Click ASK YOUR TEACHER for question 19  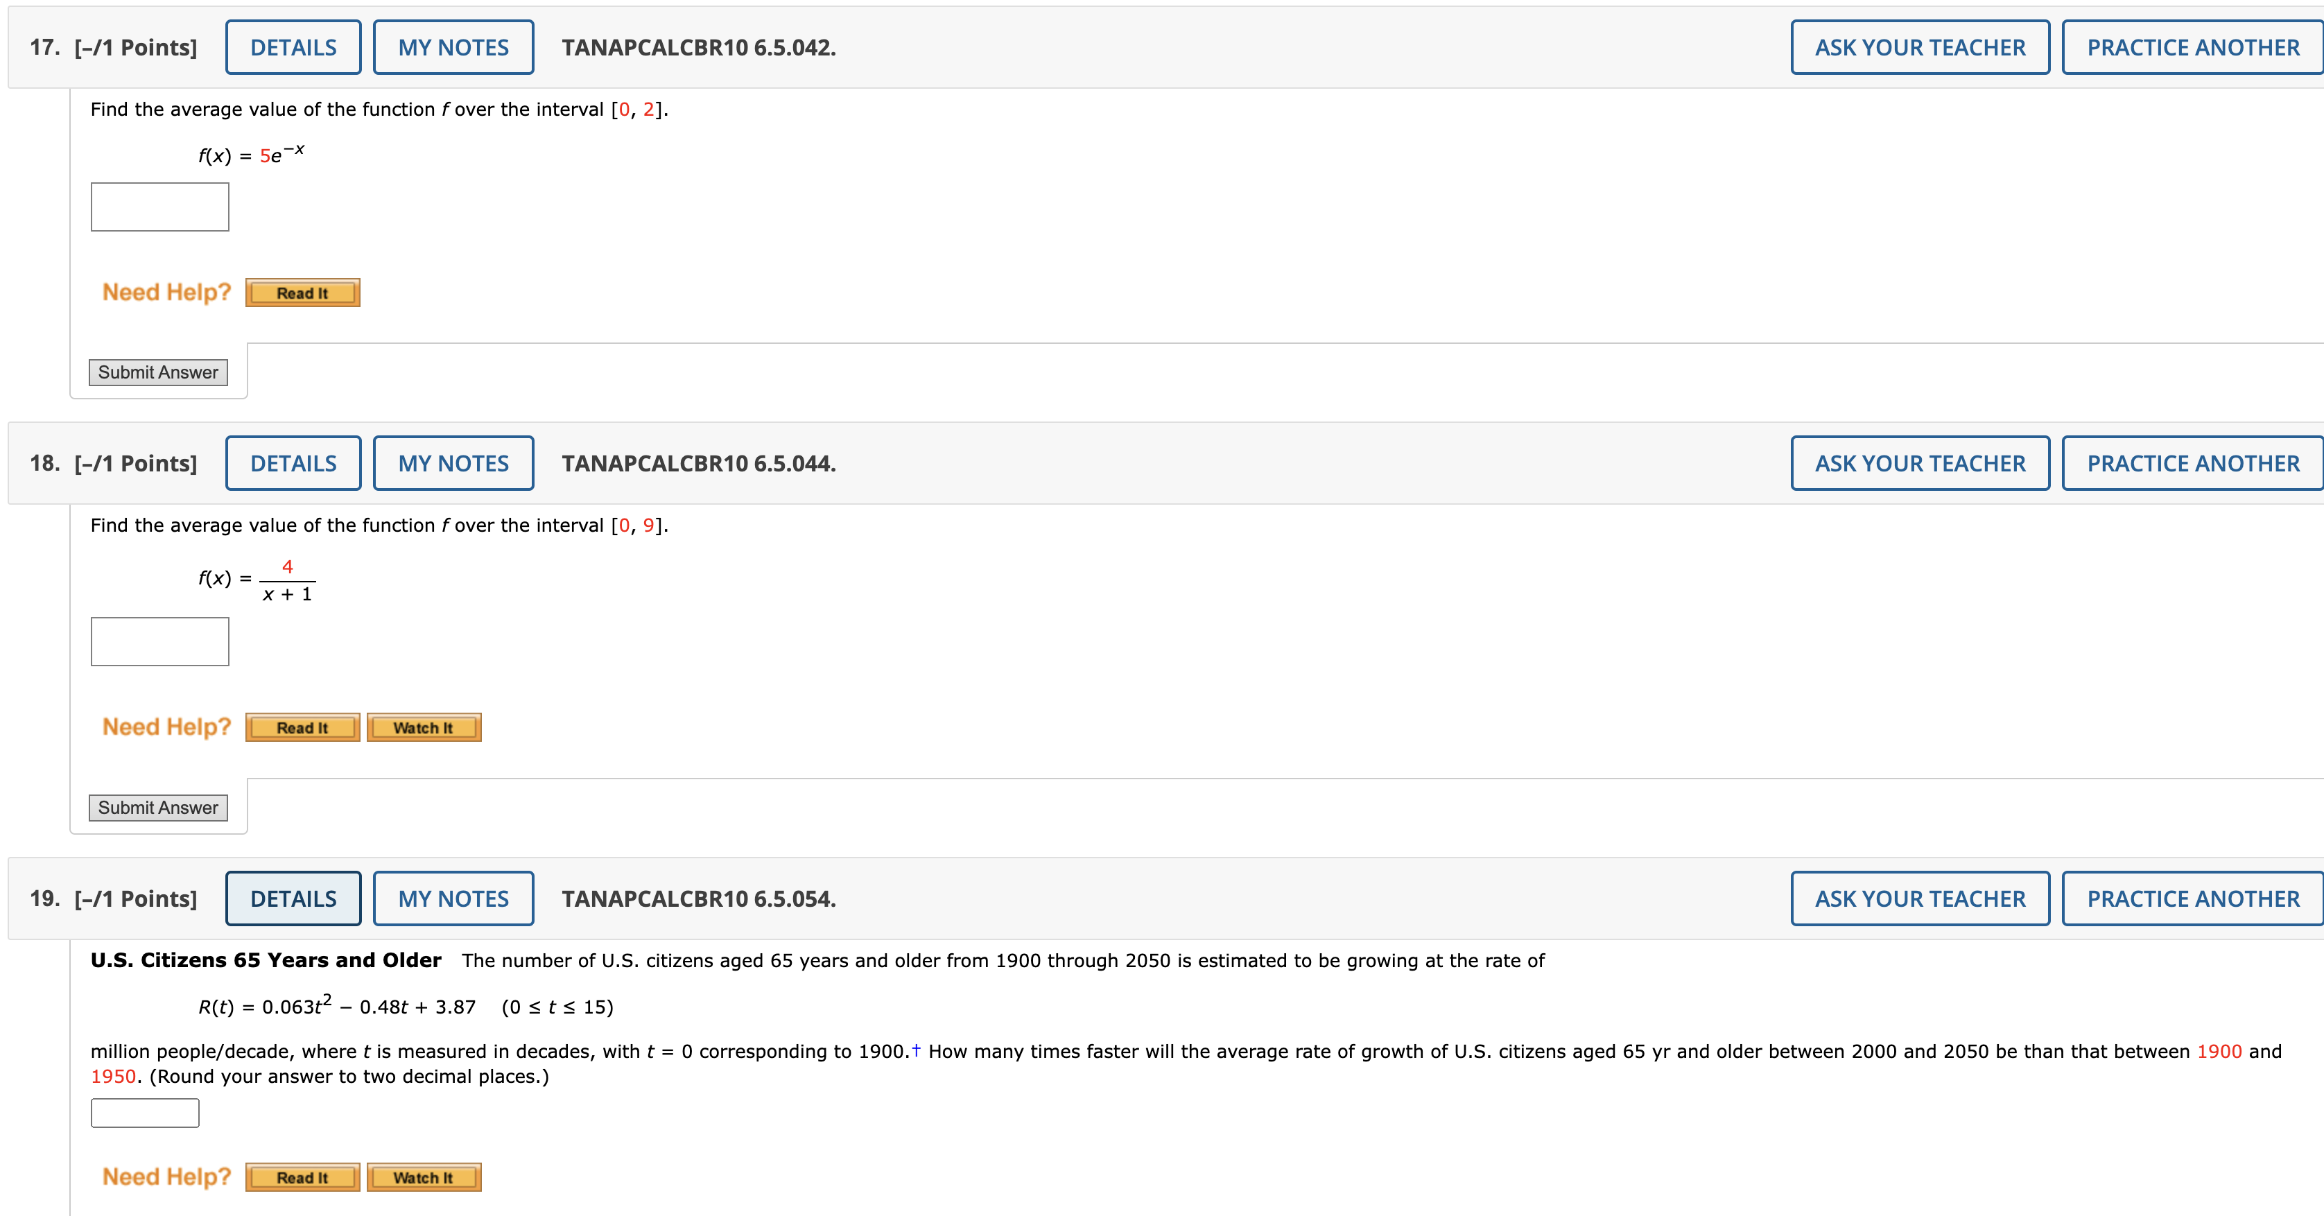1920,898
